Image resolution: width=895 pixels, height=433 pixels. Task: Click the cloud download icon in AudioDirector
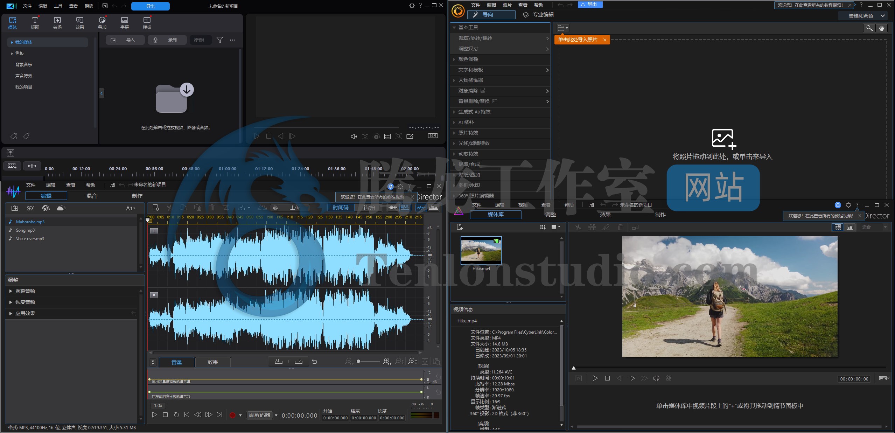pos(61,208)
